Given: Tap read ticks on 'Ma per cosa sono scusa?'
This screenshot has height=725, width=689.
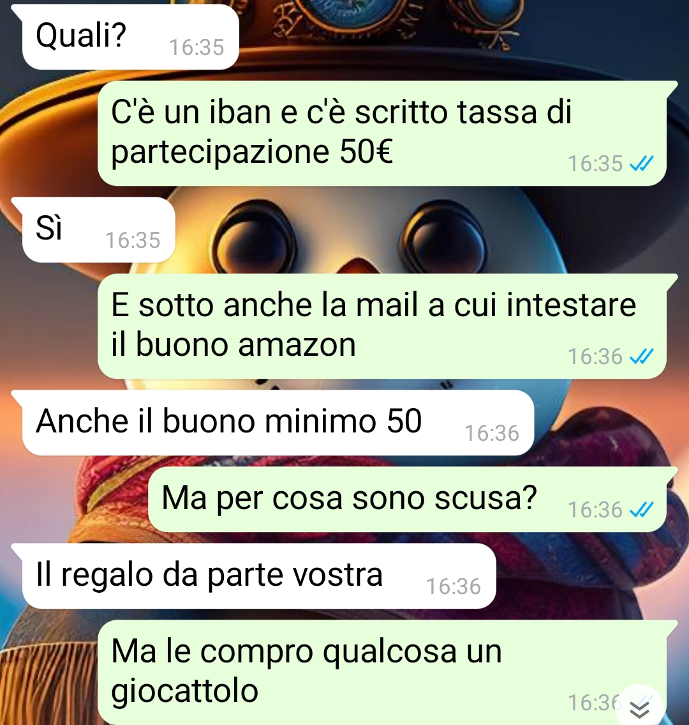Looking at the screenshot, I should coord(642,510).
